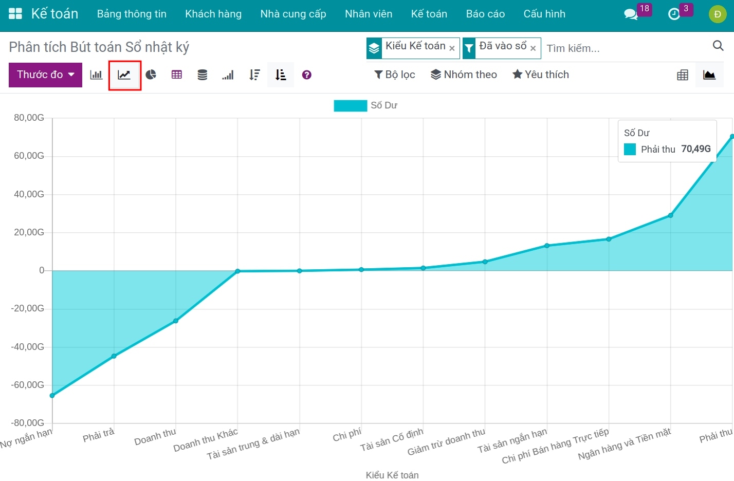The height and width of the screenshot is (481, 734).
Task: Open the Khách hàng menu
Action: coord(213,14)
